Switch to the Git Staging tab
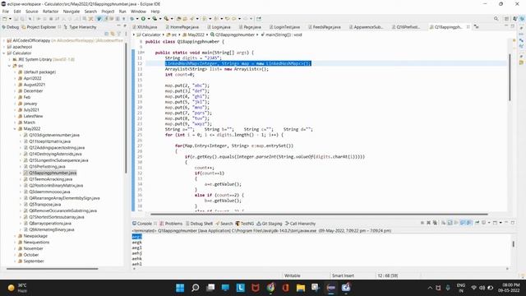Viewport: 526px width, 296px height. (x=269, y=224)
